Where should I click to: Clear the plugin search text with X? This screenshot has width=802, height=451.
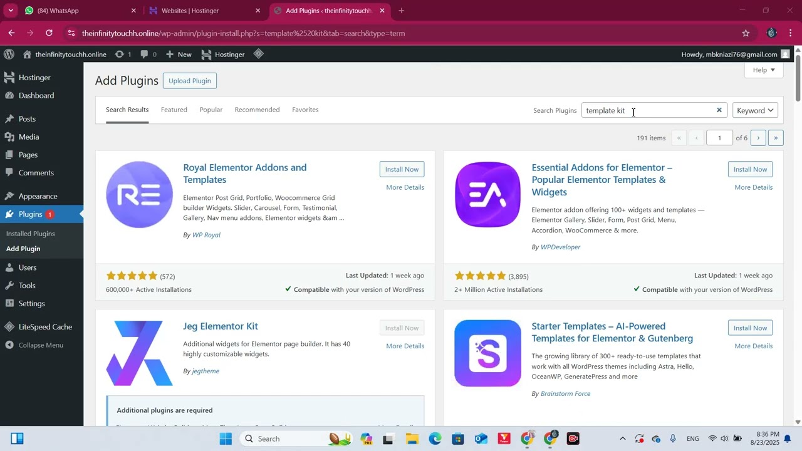[x=719, y=110]
